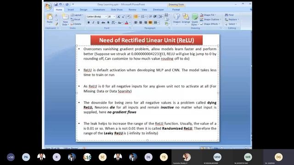Switch to the Animations tab
This screenshot has width=294, height=165.
99,10
